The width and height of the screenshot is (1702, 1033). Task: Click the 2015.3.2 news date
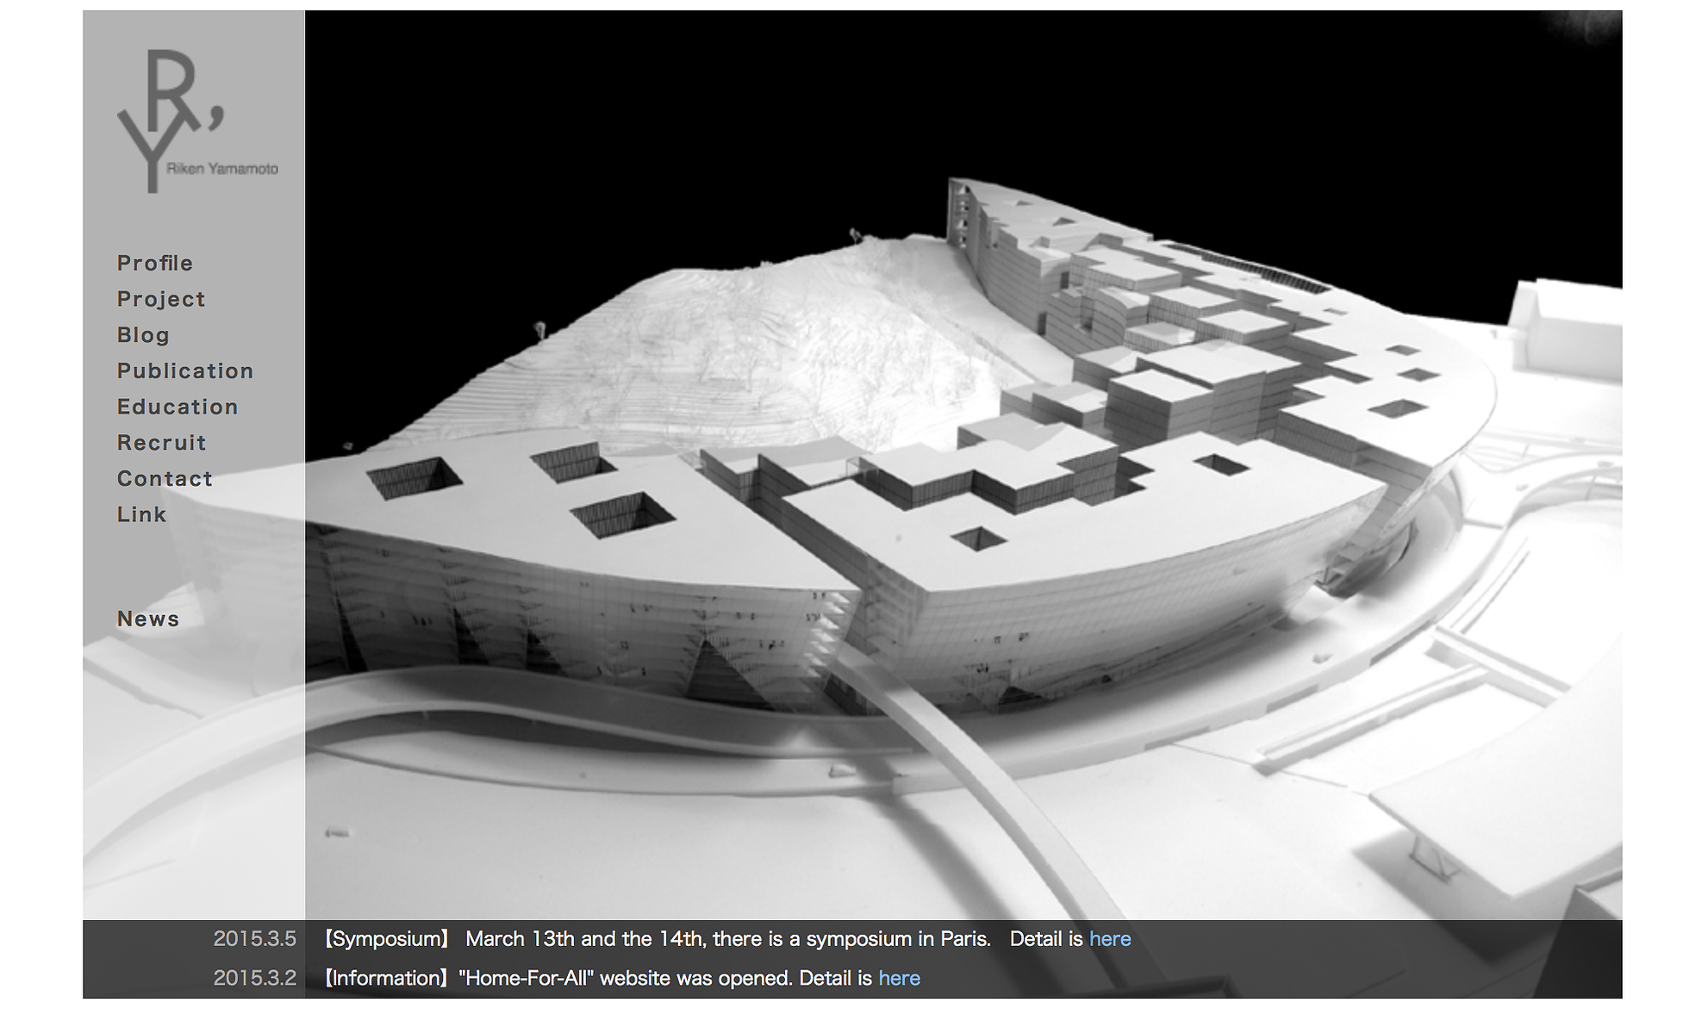pos(254,979)
